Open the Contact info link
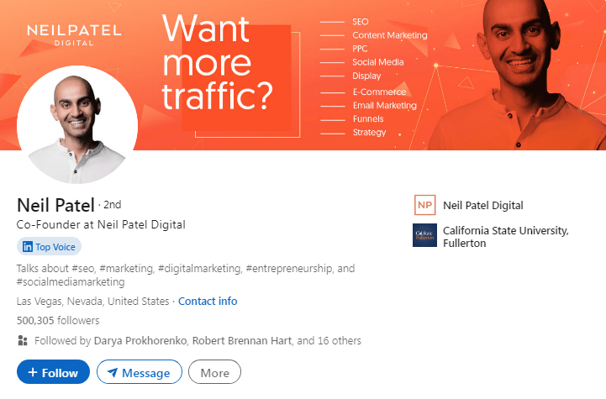The width and height of the screenshot is (606, 399). [208, 301]
